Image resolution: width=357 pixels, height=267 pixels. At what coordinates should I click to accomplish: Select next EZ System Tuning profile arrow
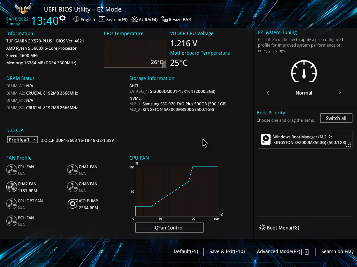[x=340, y=92]
